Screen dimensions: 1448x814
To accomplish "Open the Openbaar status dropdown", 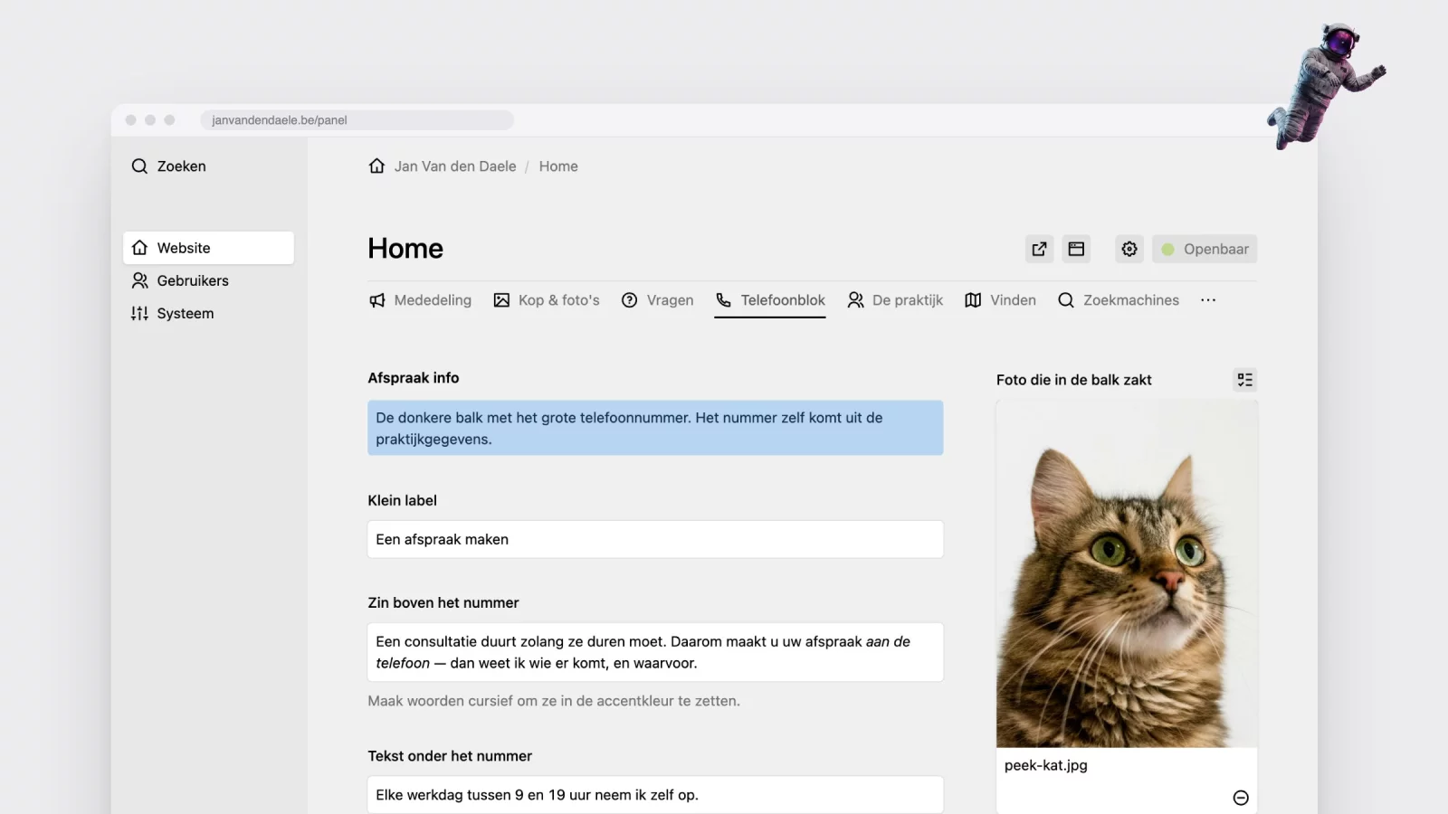I will pyautogui.click(x=1205, y=249).
